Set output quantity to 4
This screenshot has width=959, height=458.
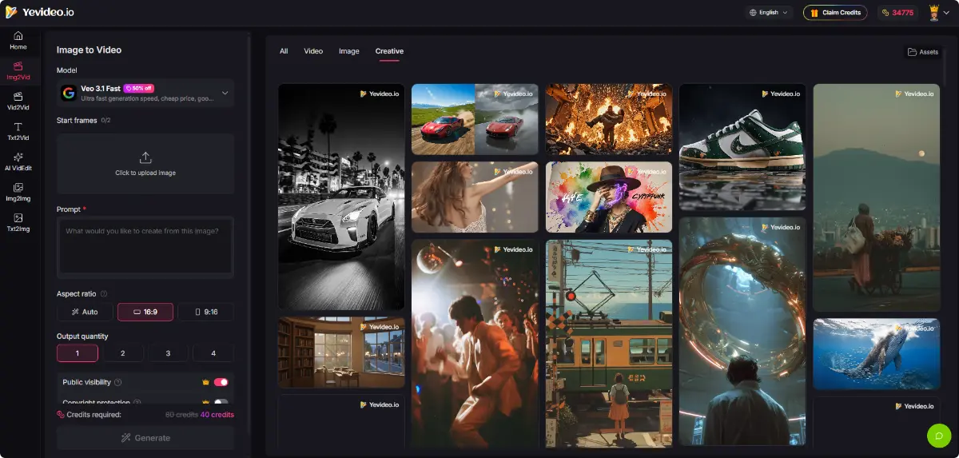click(213, 352)
